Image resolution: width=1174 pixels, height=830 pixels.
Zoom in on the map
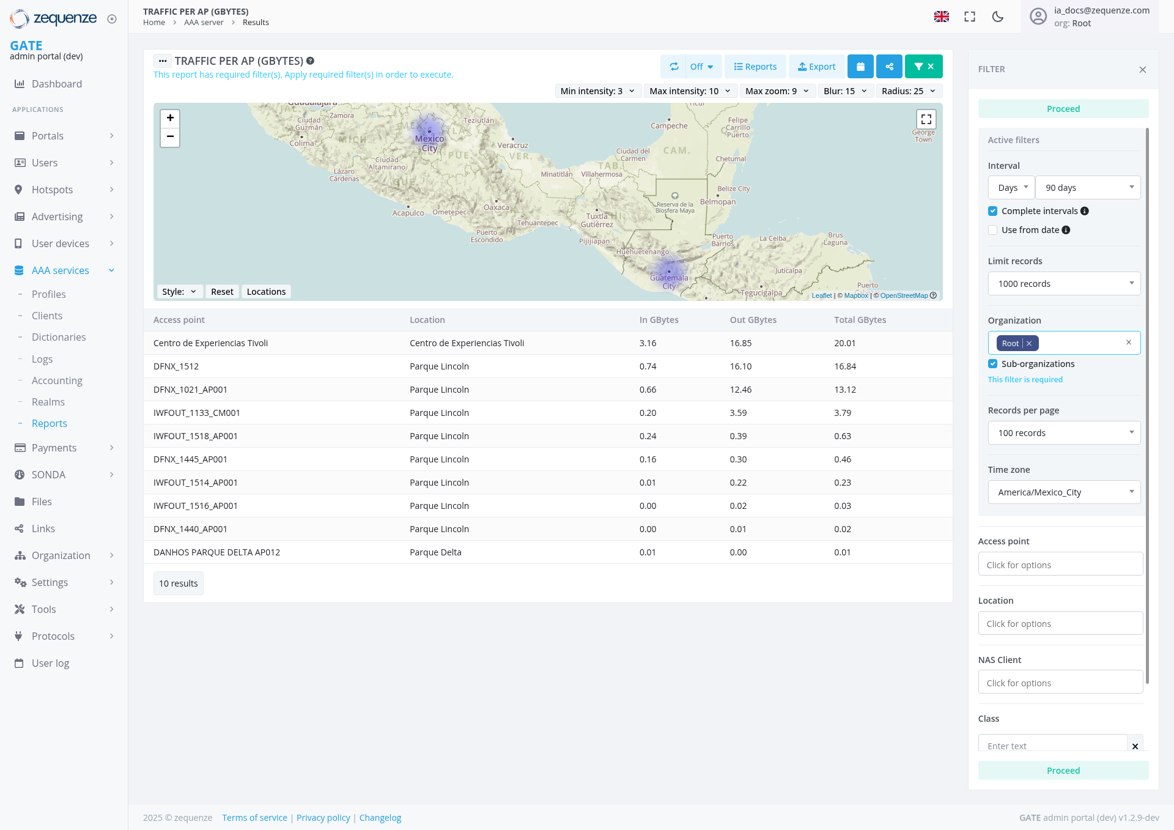coord(170,118)
